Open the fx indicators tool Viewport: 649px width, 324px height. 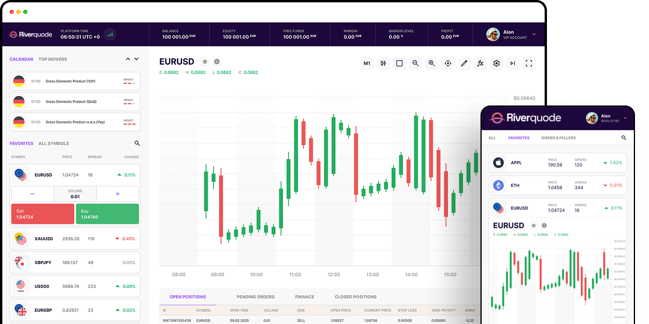[480, 64]
